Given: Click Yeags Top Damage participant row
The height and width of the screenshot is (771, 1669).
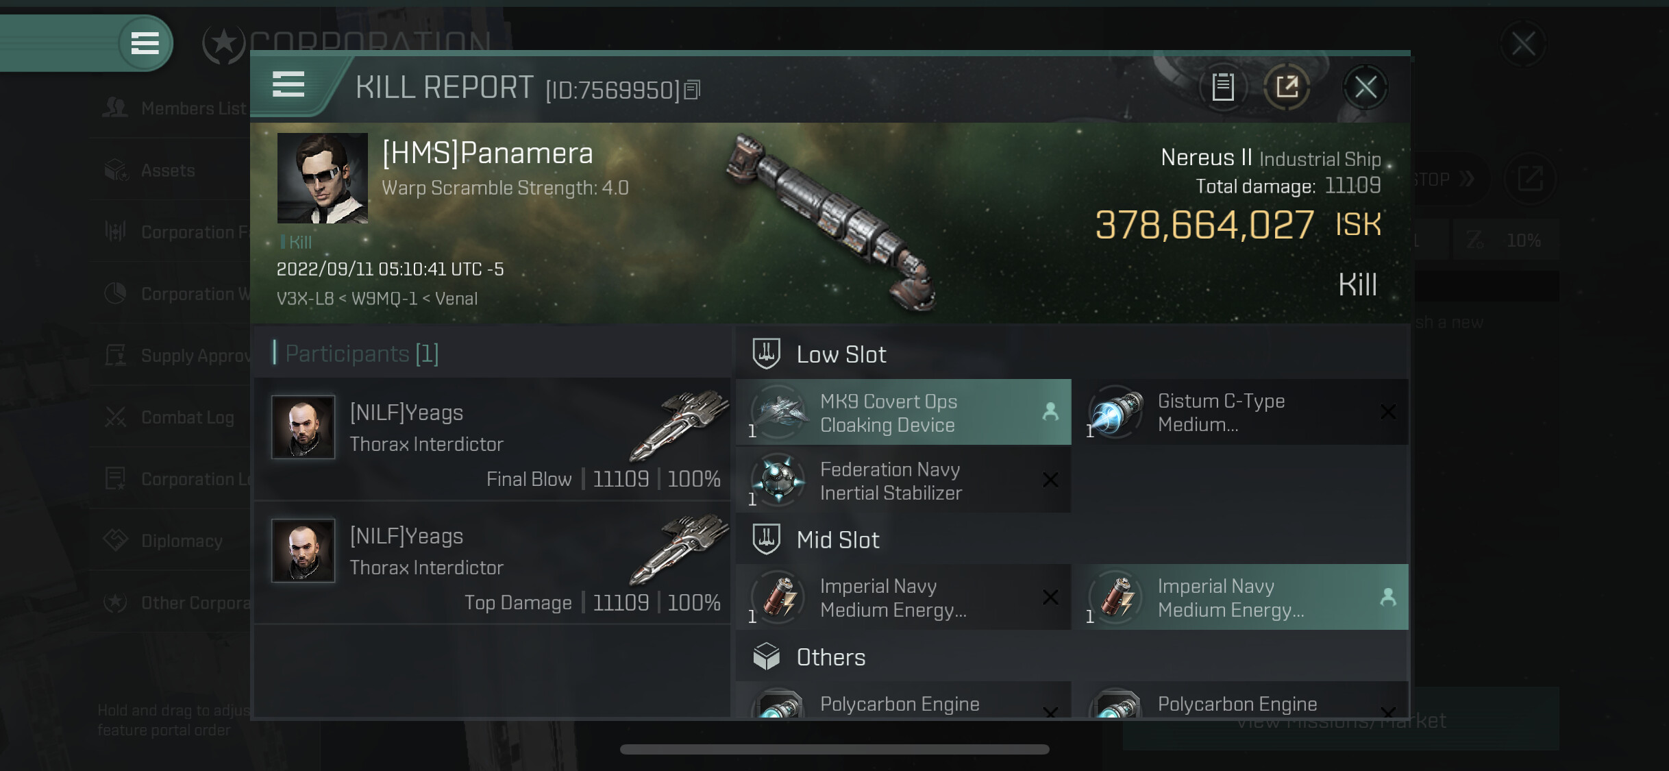Looking at the screenshot, I should tap(492, 563).
